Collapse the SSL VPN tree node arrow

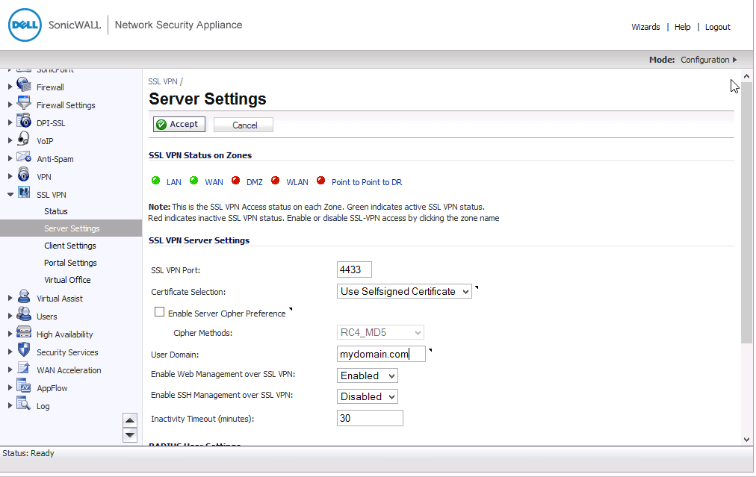point(10,195)
